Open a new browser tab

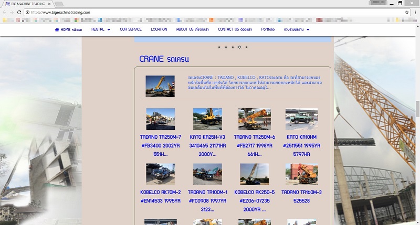[x=59, y=4]
